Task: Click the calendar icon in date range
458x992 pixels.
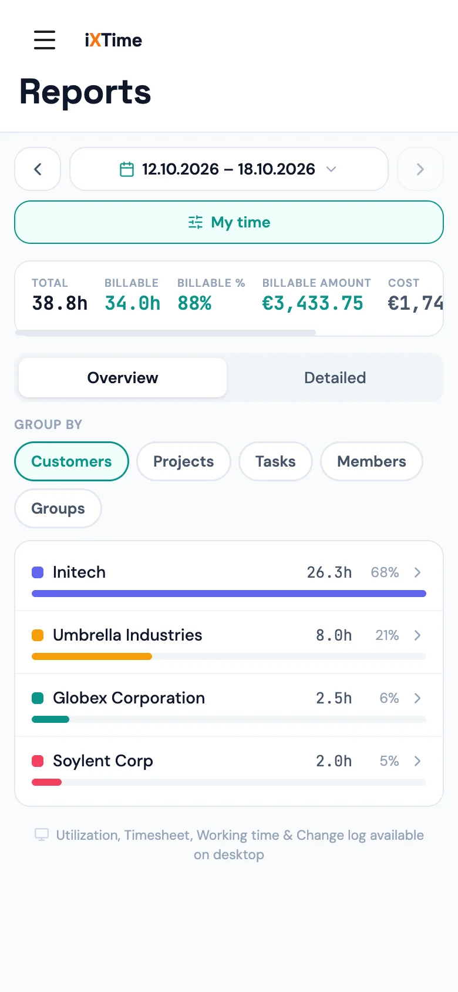Action: tap(127, 169)
